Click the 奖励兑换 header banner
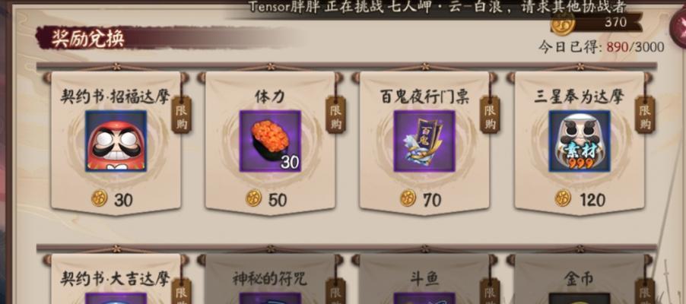 89,38
